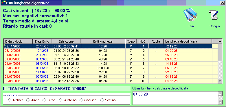This screenshot has width=226, height=107.
Task: Click the up arrow of the lunghetta text box
Action: (220, 94)
